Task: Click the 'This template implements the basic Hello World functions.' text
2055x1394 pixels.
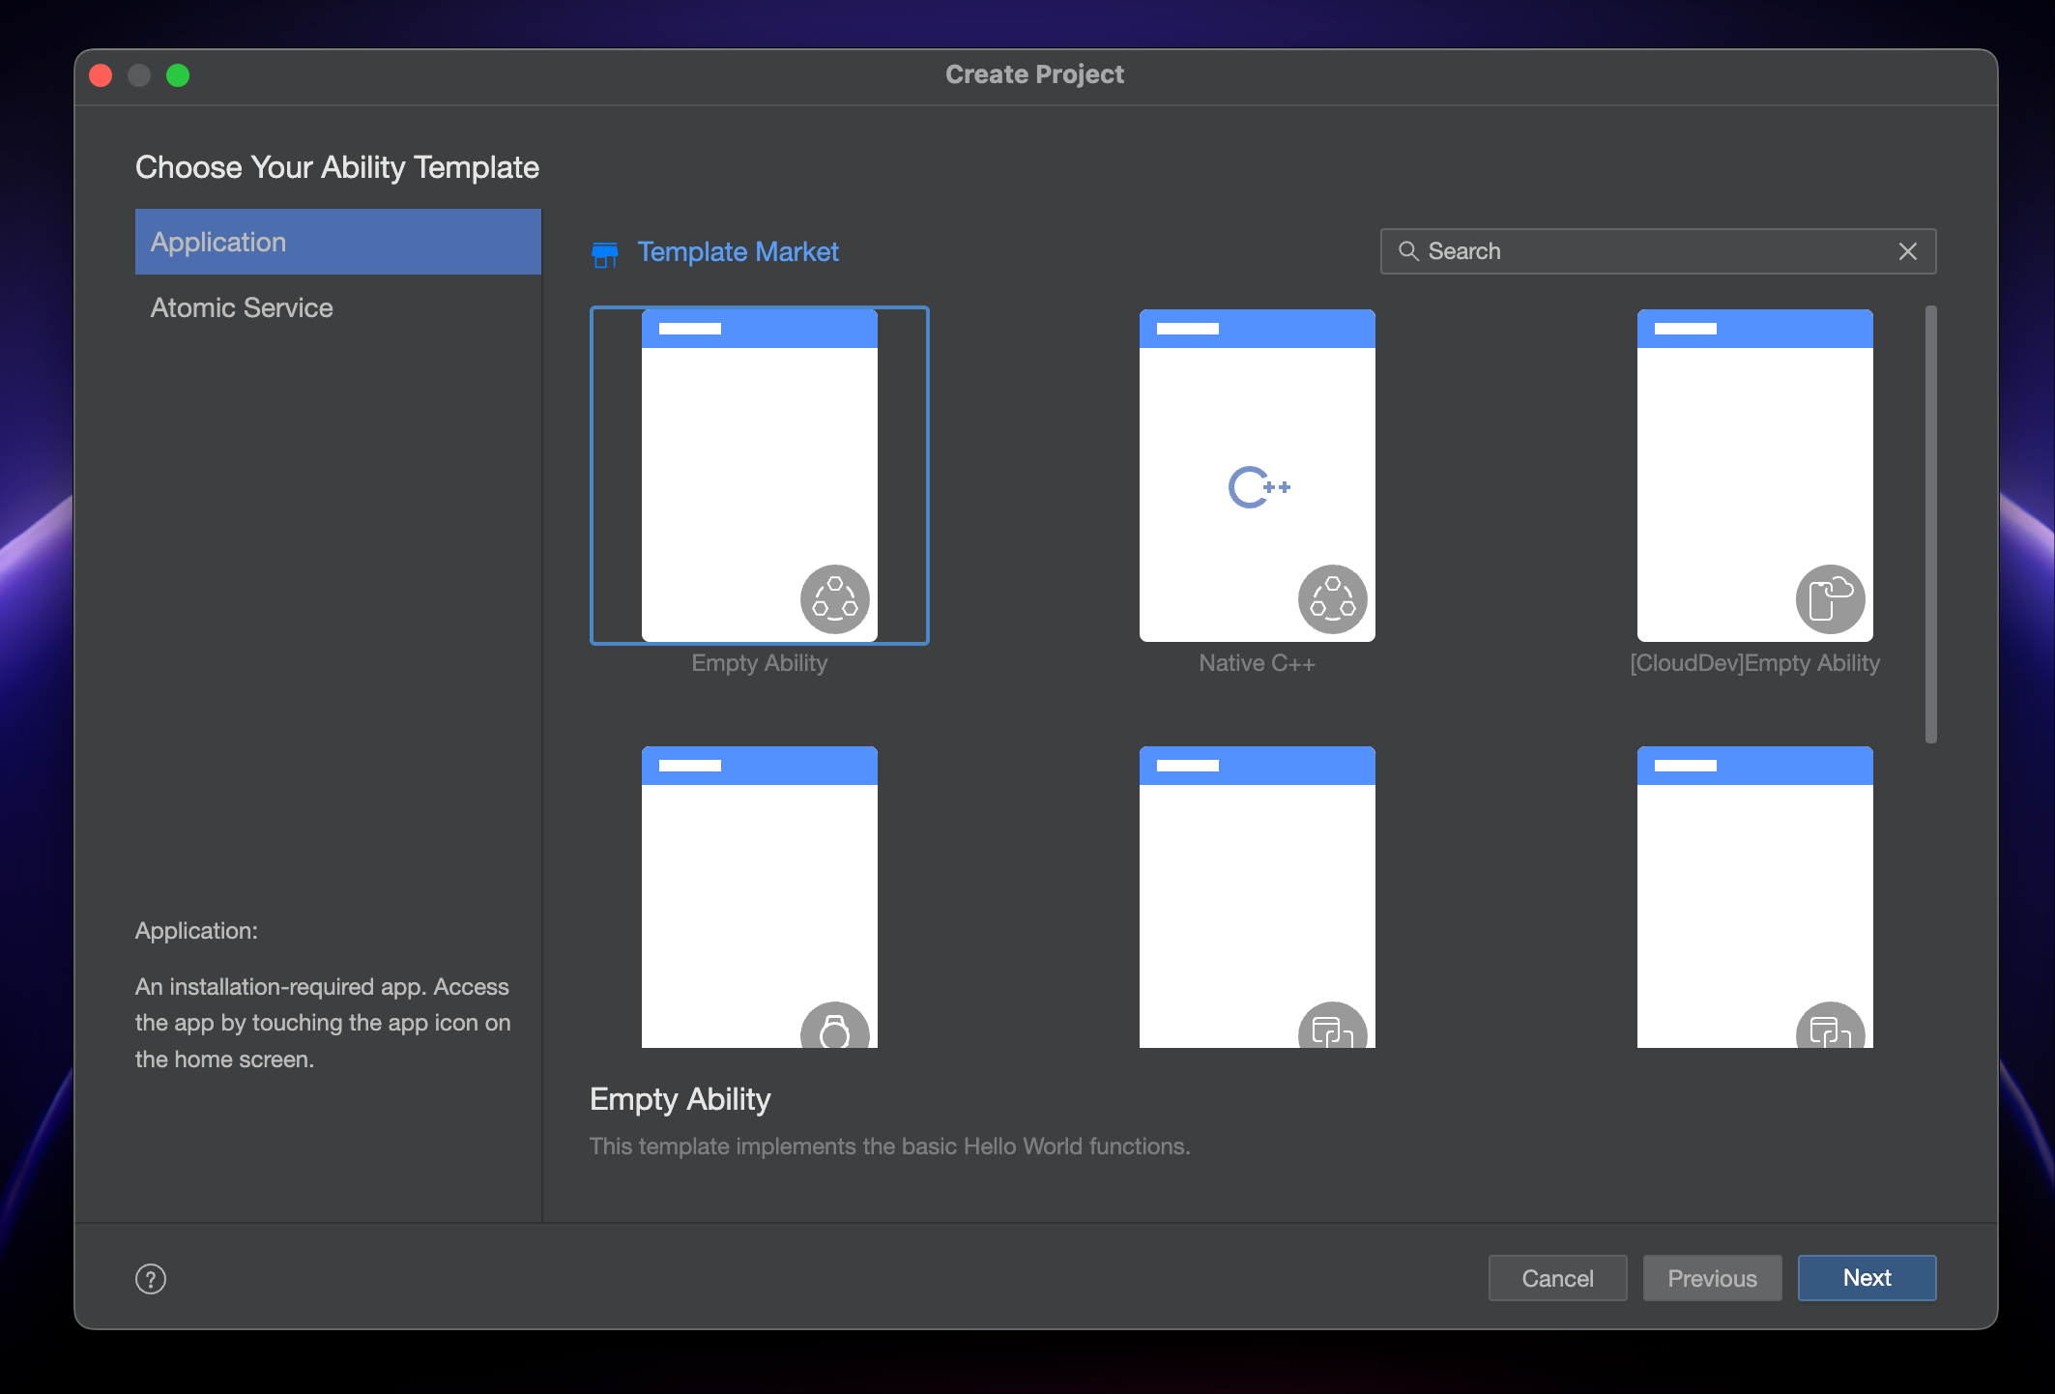Action: [890, 1147]
